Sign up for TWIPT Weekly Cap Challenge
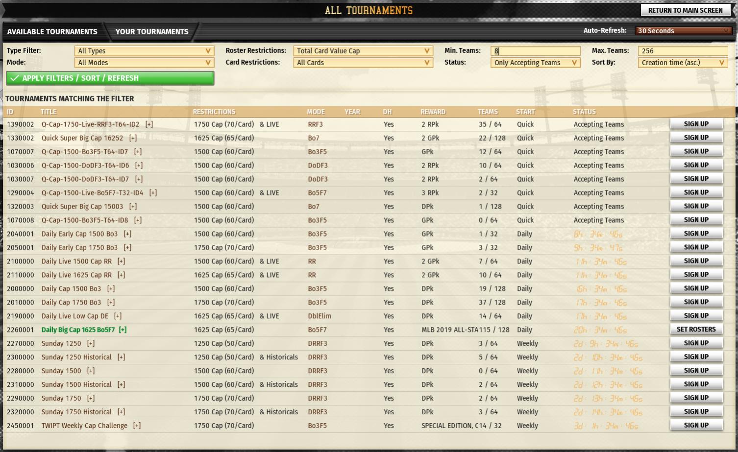 pyautogui.click(x=696, y=425)
